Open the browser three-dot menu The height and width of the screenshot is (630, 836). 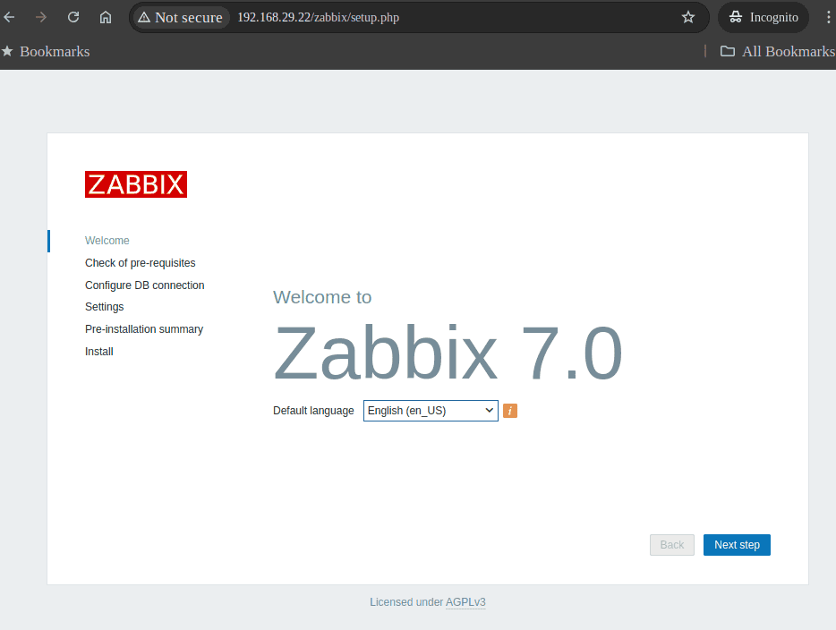[828, 17]
